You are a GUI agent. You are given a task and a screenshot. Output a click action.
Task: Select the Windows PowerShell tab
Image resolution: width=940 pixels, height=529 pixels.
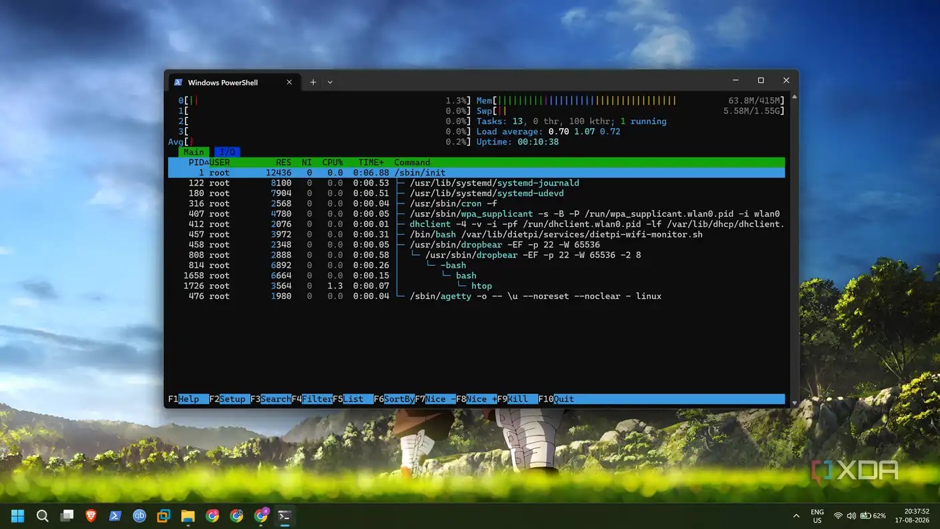(x=233, y=82)
